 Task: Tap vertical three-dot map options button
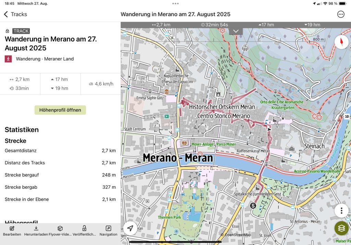coord(341,210)
